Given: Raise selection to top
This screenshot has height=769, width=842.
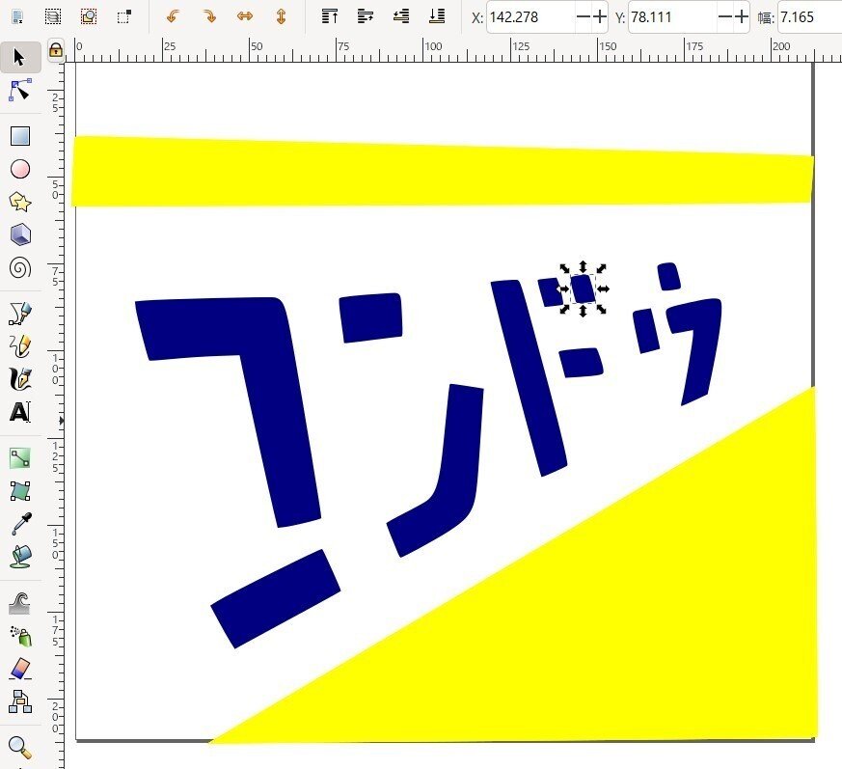Looking at the screenshot, I should (330, 16).
